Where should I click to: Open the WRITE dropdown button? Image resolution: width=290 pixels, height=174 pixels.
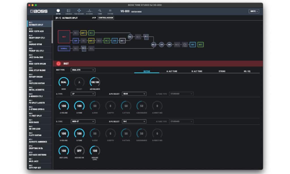click(254, 11)
